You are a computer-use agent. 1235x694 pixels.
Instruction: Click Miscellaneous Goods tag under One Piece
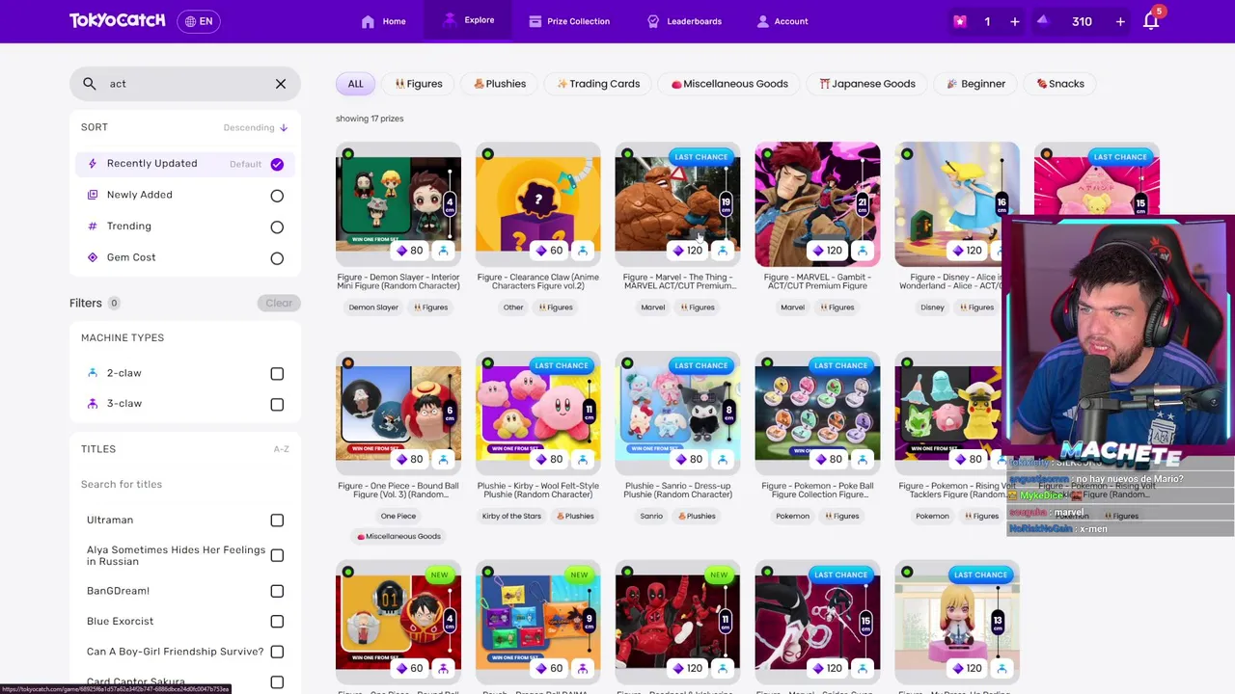point(398,537)
